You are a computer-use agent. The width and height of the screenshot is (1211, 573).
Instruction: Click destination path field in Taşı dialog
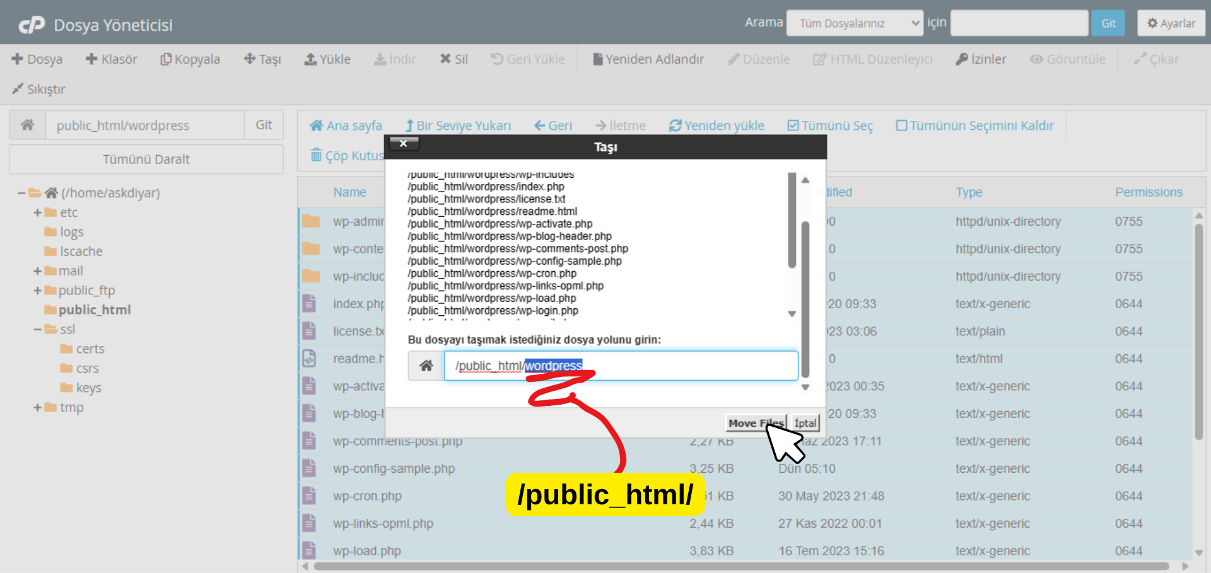[x=621, y=366]
